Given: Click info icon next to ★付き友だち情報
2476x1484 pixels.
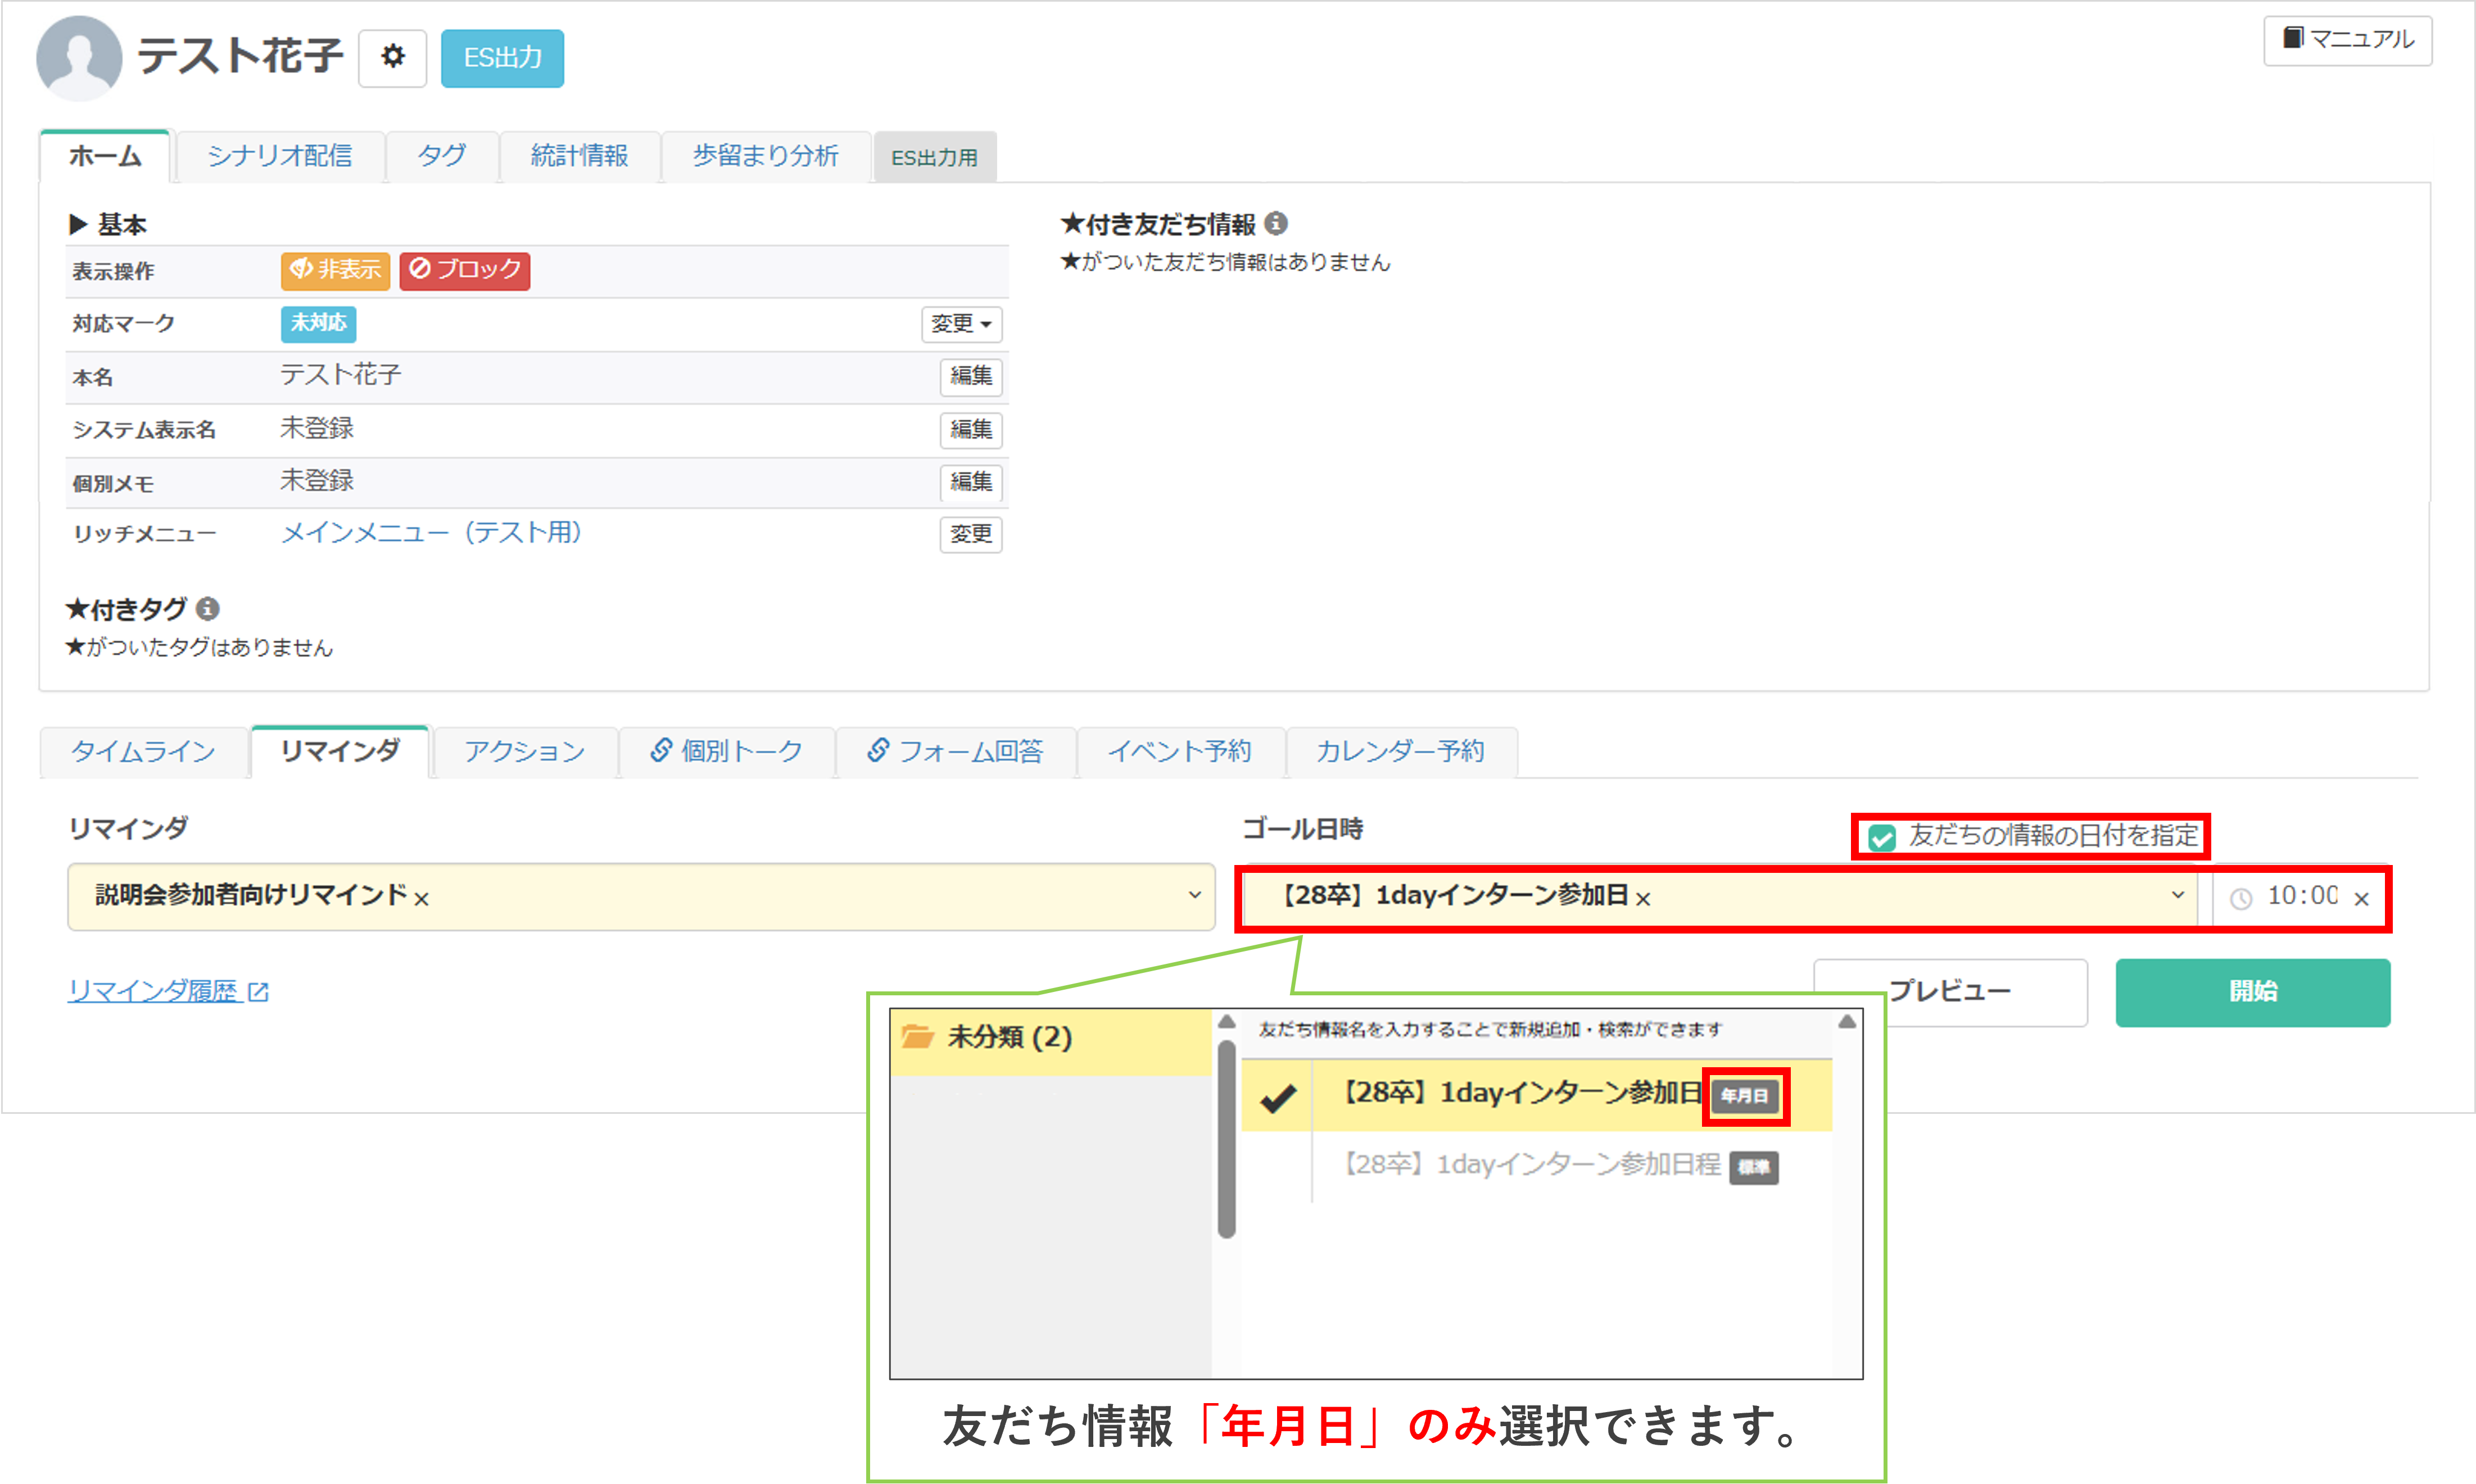Looking at the screenshot, I should [x=1275, y=223].
